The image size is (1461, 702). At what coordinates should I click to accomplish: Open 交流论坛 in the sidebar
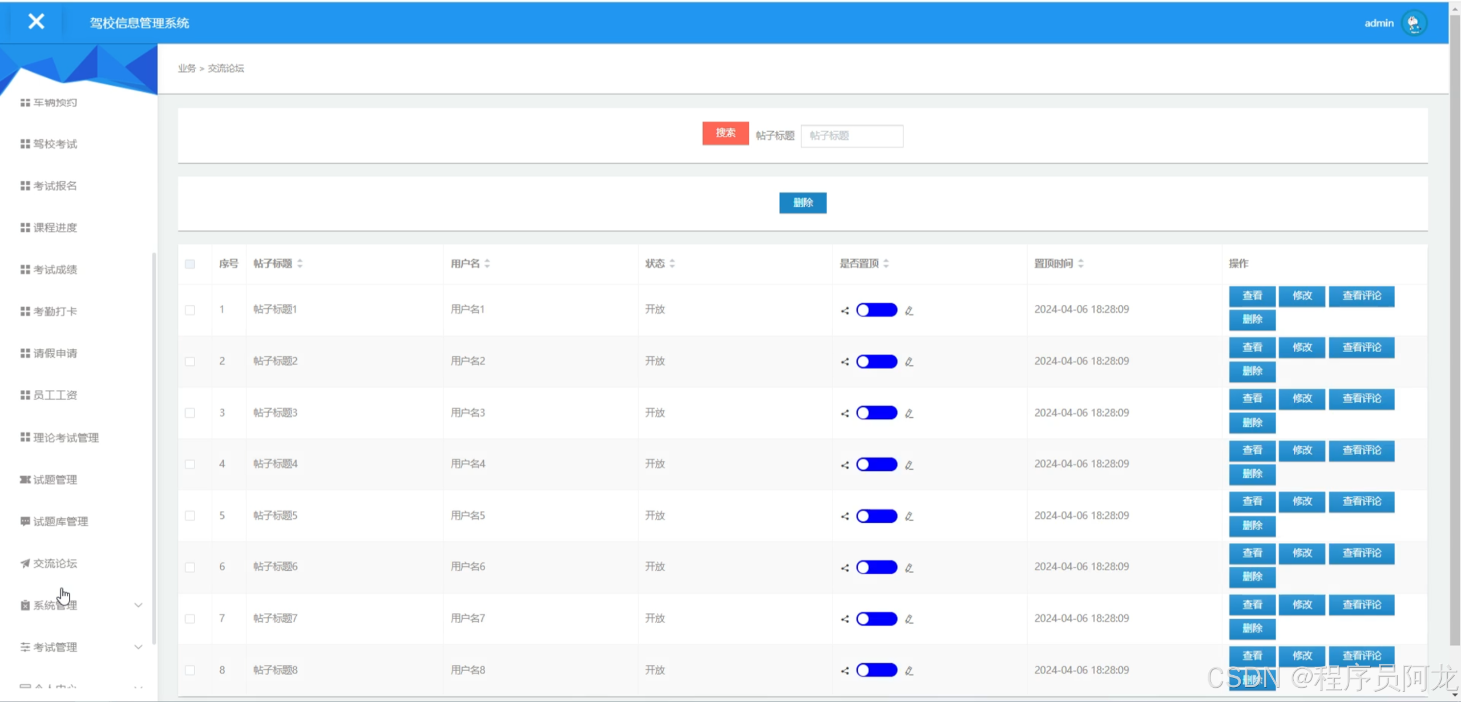(x=55, y=564)
